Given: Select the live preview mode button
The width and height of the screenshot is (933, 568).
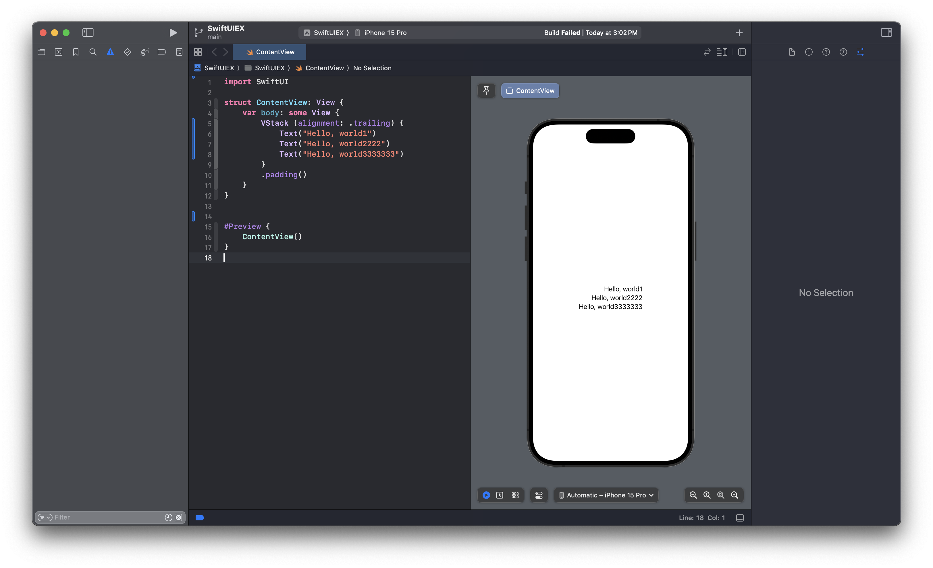Looking at the screenshot, I should coord(486,495).
